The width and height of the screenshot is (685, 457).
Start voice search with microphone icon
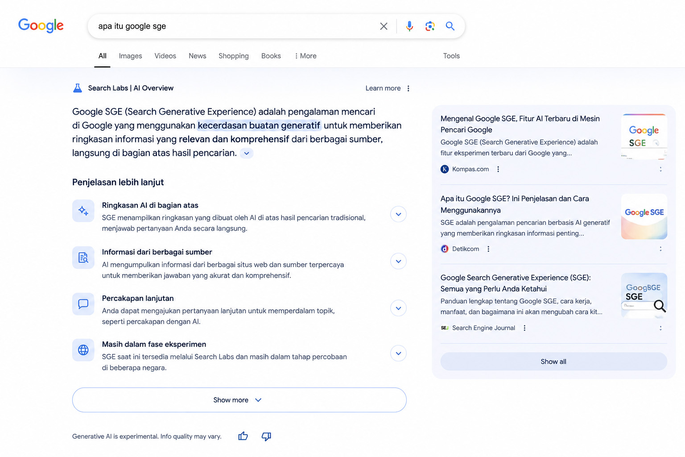[409, 26]
